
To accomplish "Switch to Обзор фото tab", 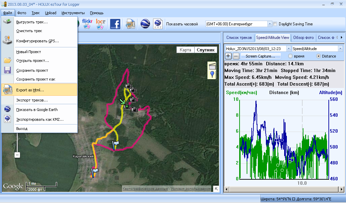I will [303, 38].
